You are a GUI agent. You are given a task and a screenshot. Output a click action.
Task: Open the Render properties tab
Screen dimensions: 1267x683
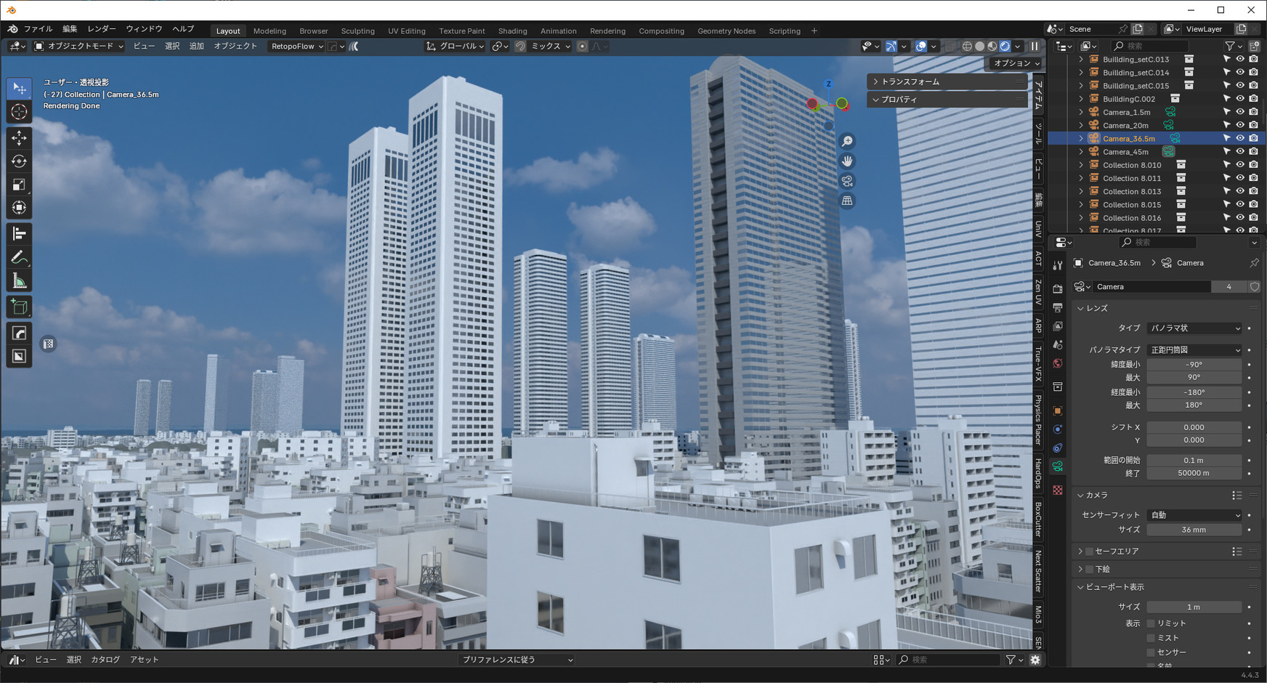pos(1058,289)
